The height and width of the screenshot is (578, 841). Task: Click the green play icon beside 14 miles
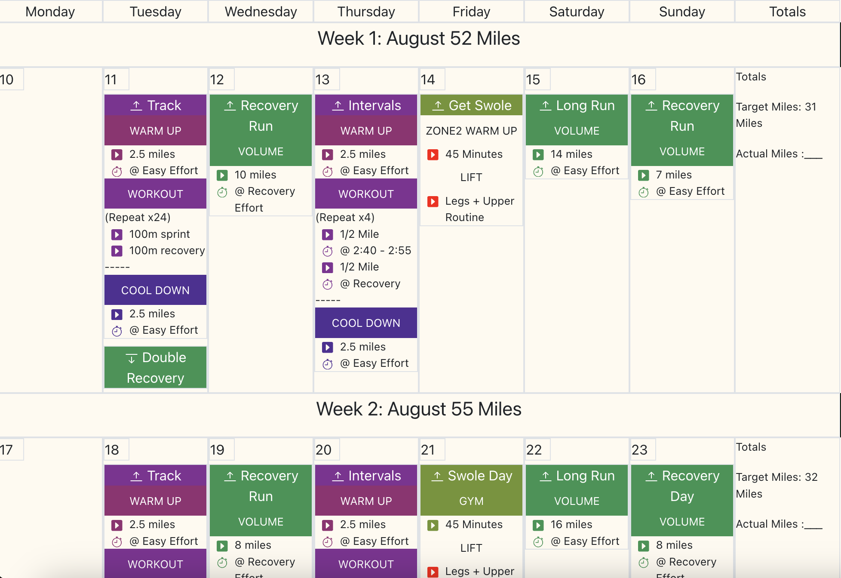click(x=538, y=155)
